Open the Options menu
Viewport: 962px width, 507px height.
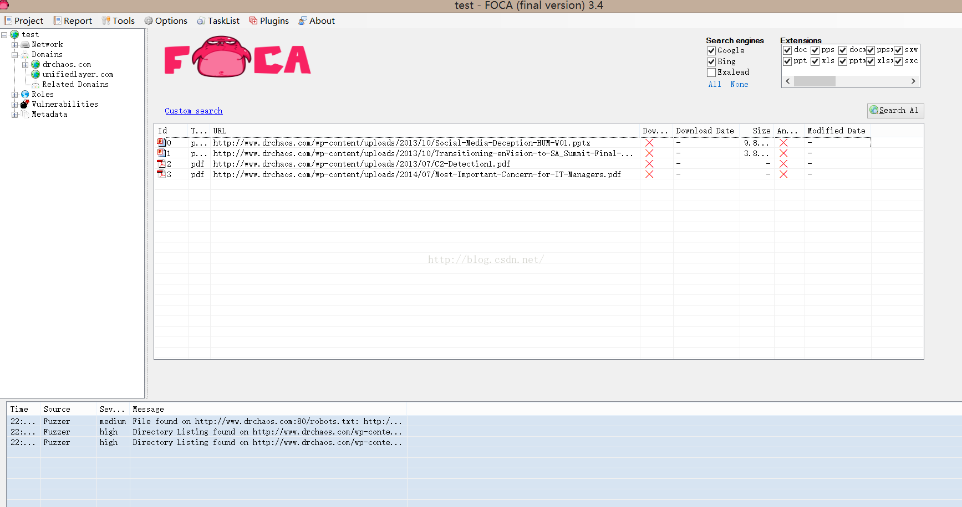click(166, 20)
